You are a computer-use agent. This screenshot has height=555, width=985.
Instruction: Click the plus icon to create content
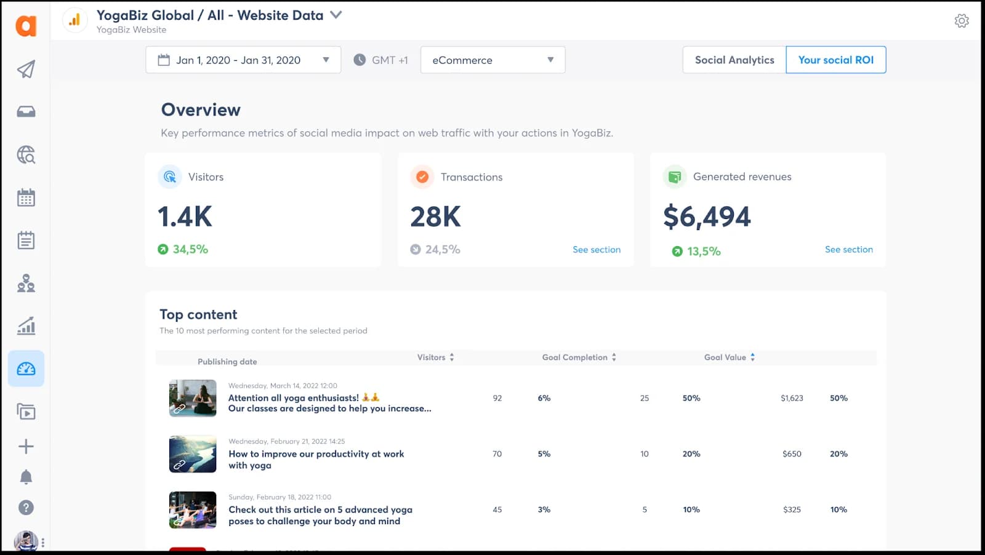coord(26,447)
